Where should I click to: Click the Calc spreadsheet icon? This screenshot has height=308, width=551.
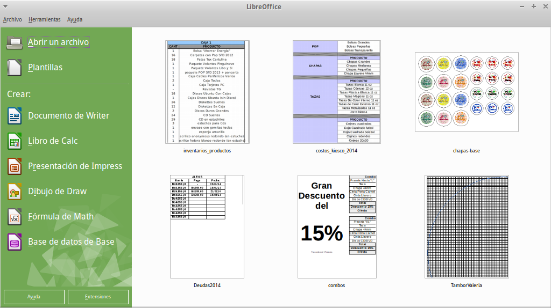pyautogui.click(x=15, y=141)
